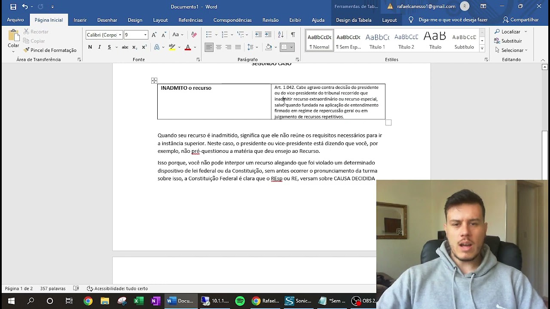550x309 pixels.
Task: Decrease font size with the smaller A icon
Action: pos(164,35)
